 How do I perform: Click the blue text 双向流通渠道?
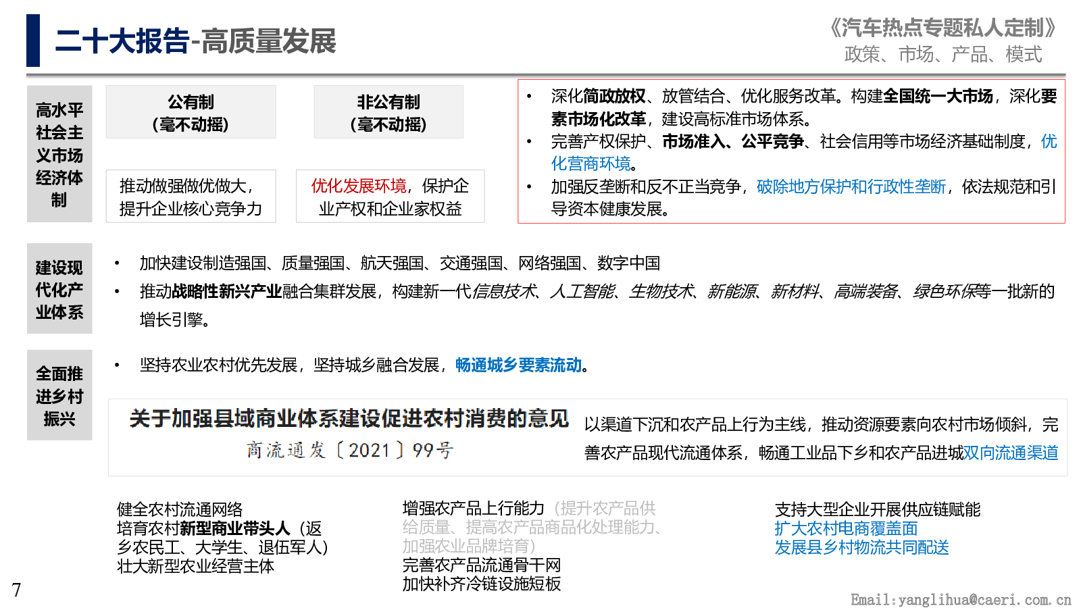(1011, 453)
